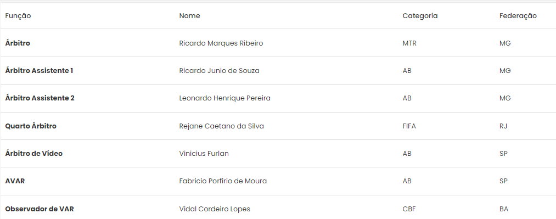
Task: Click on Leonardo Henrique Pereira
Action: tap(225, 98)
